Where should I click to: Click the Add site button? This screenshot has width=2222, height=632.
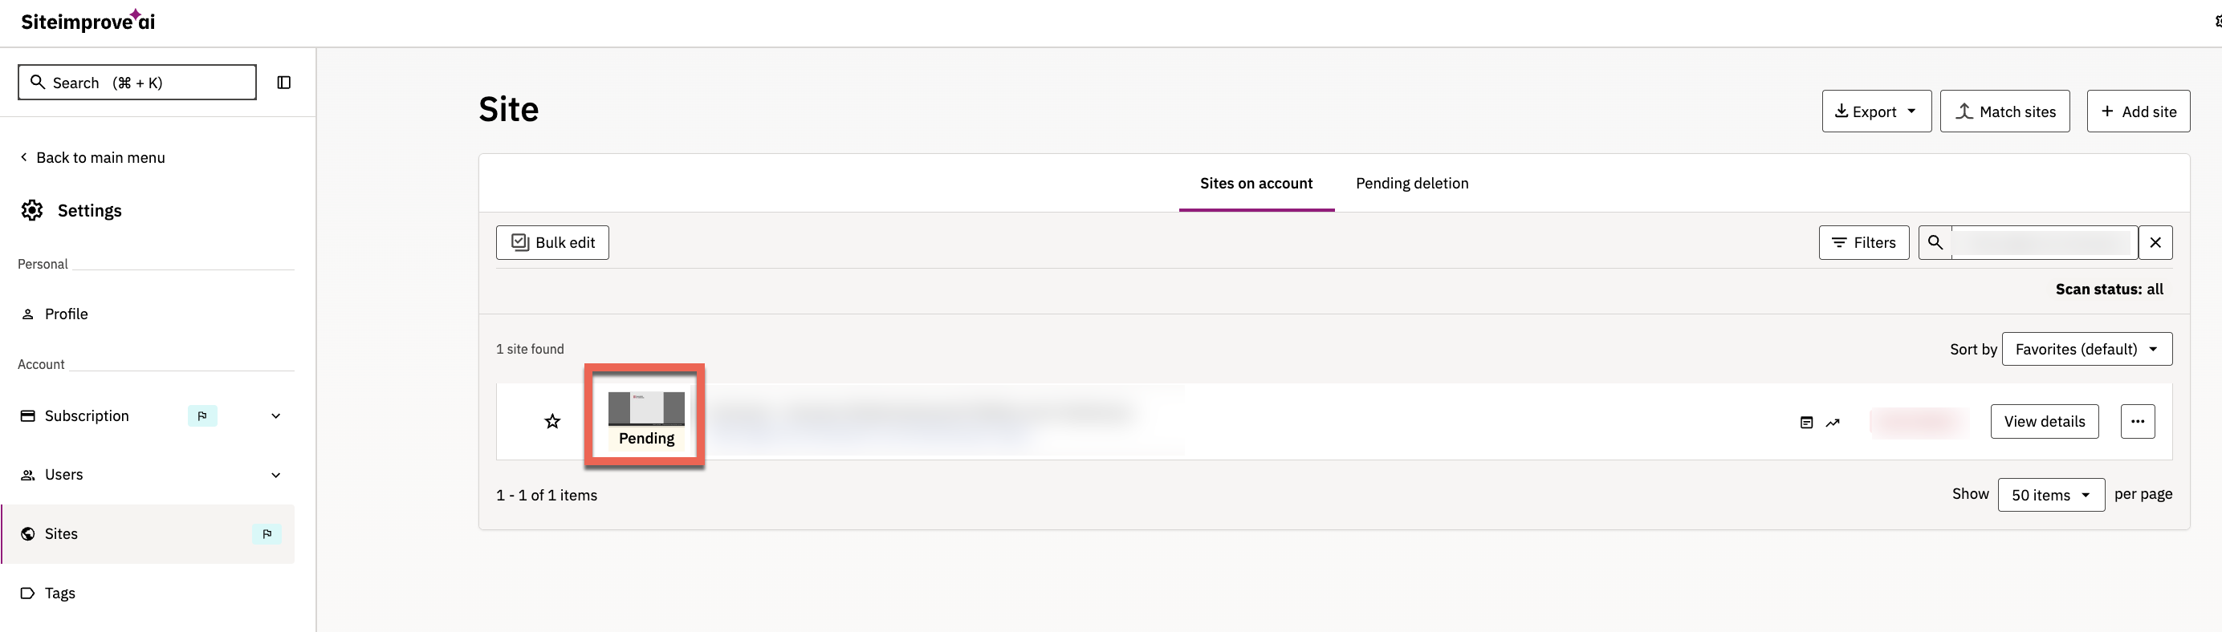click(x=2138, y=111)
